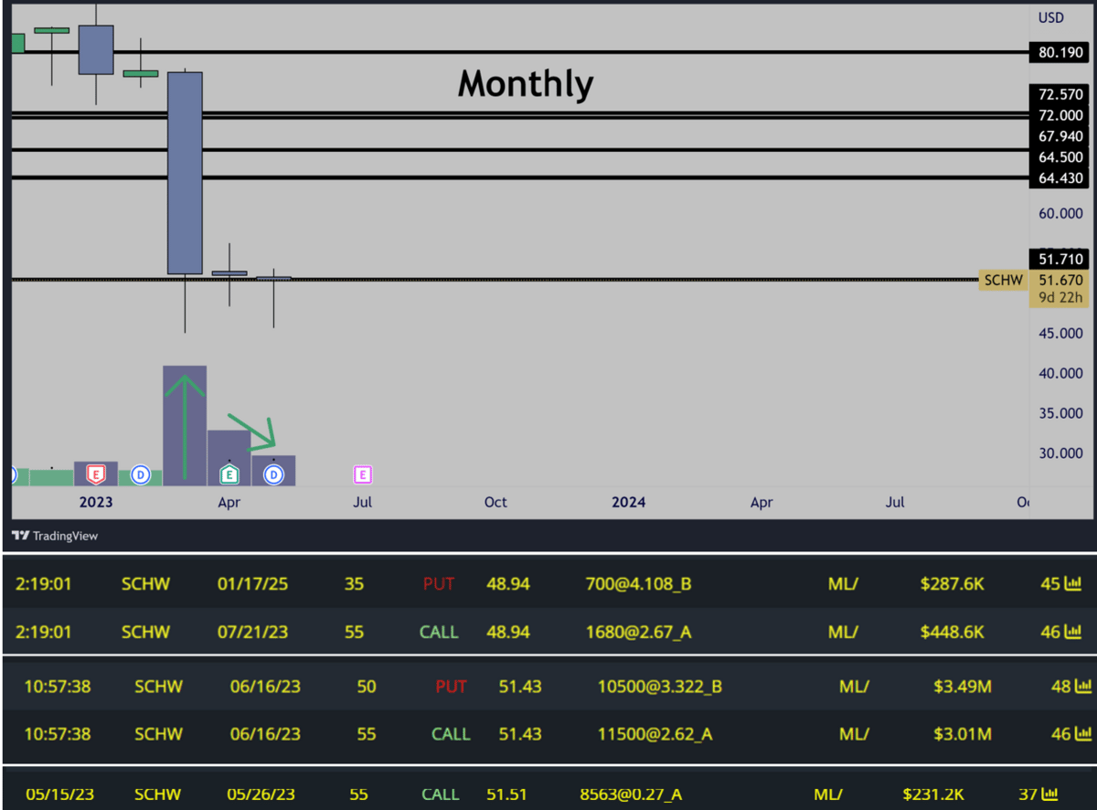This screenshot has height=810, width=1097.
Task: Click the 45.000 price axis value
Action: pos(1060,334)
